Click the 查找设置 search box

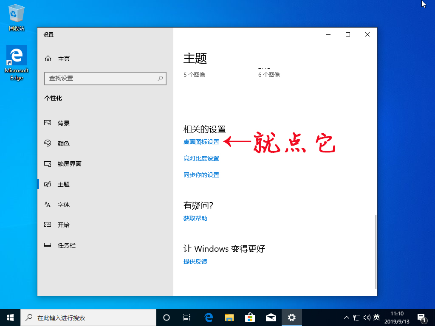(105, 79)
